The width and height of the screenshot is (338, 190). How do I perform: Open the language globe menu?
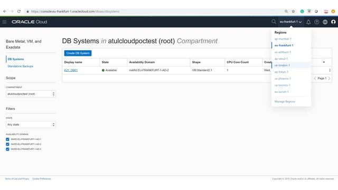325,22
